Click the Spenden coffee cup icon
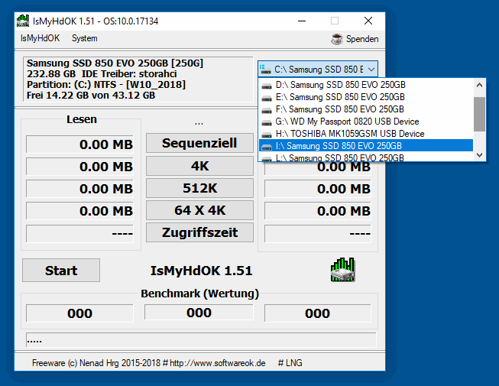 (337, 39)
